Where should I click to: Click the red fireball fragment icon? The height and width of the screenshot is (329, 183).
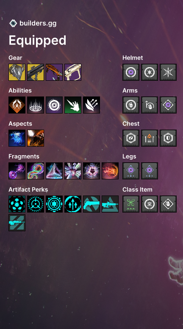tap(110, 171)
